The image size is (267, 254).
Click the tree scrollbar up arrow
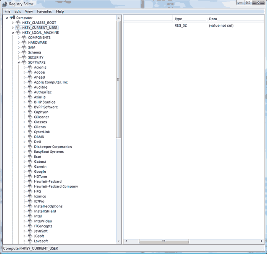click(119, 18)
